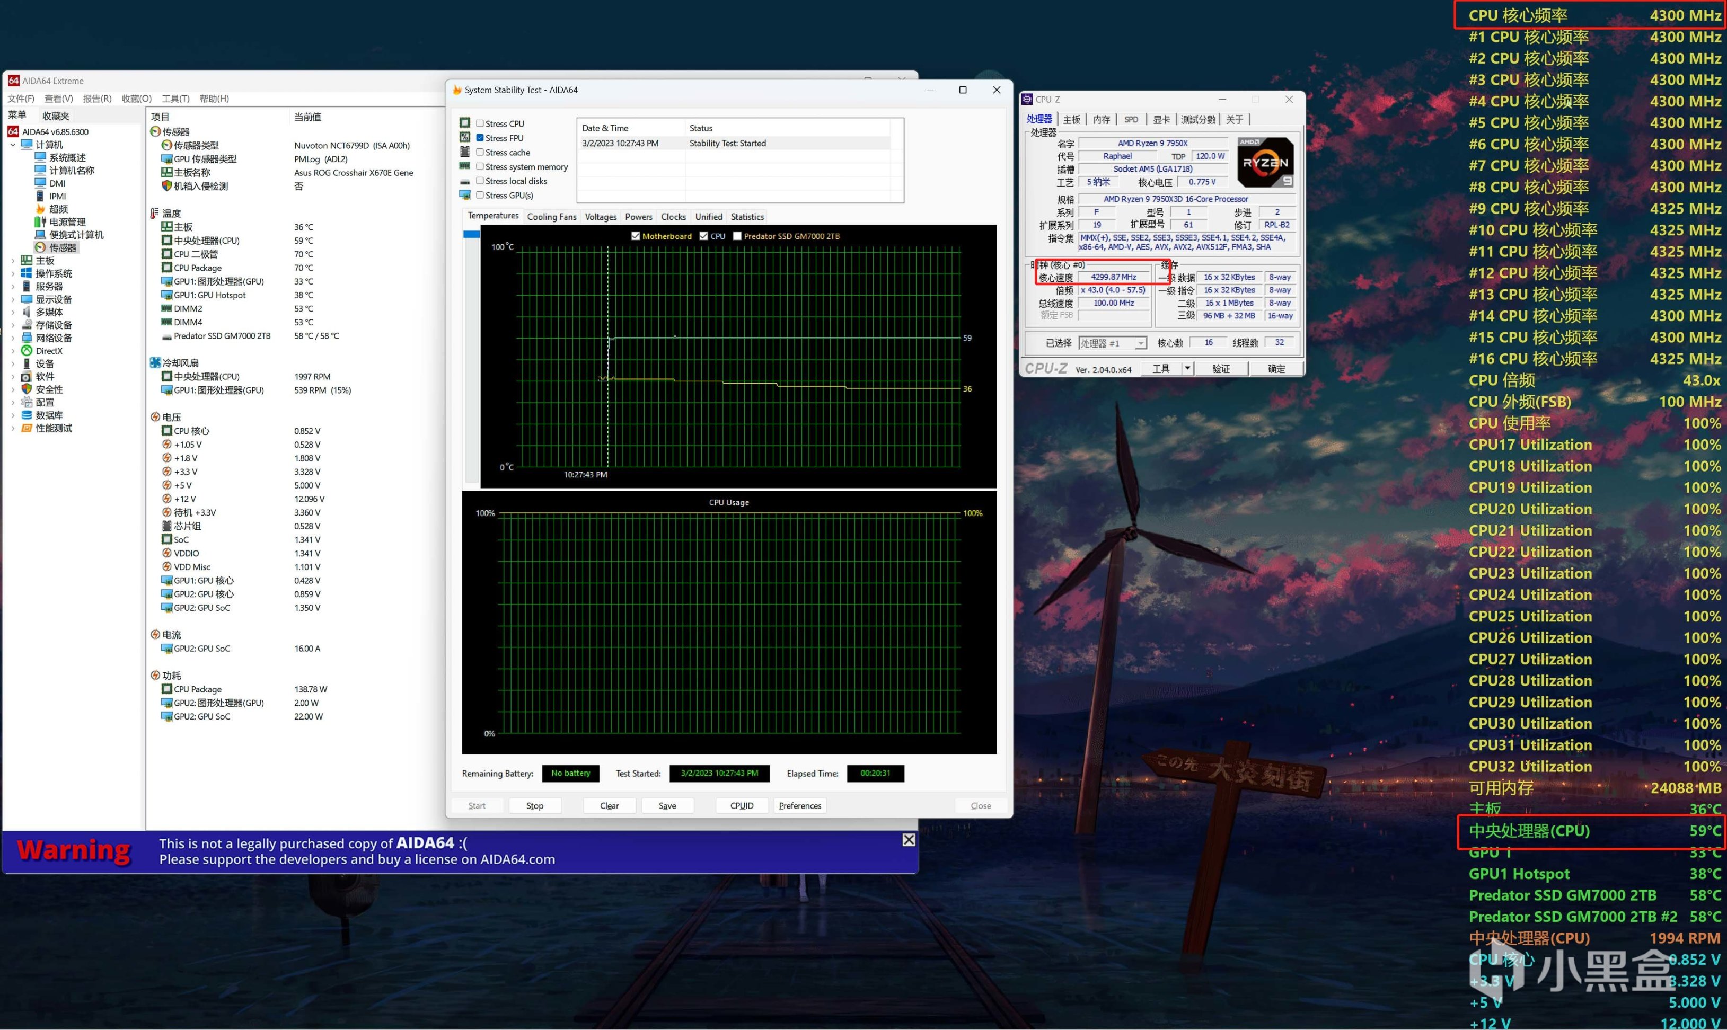The image size is (1727, 1030).
Task: Click the 电源管理 power management icon
Action: point(40,222)
